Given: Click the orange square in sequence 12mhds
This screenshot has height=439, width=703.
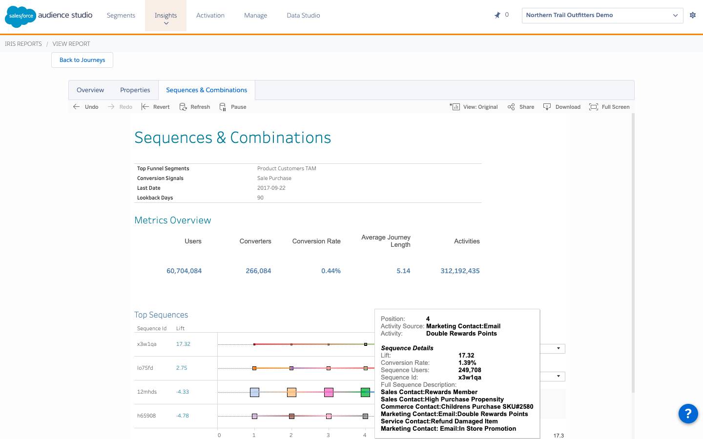Looking at the screenshot, I should [x=291, y=392].
